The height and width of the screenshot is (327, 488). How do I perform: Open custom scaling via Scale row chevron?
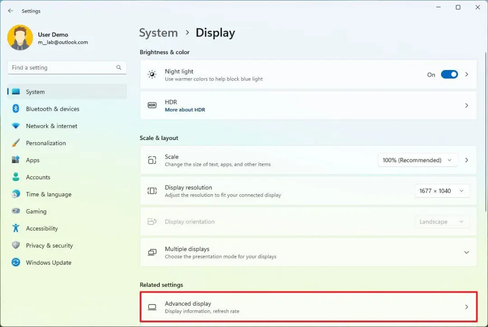[x=466, y=160]
